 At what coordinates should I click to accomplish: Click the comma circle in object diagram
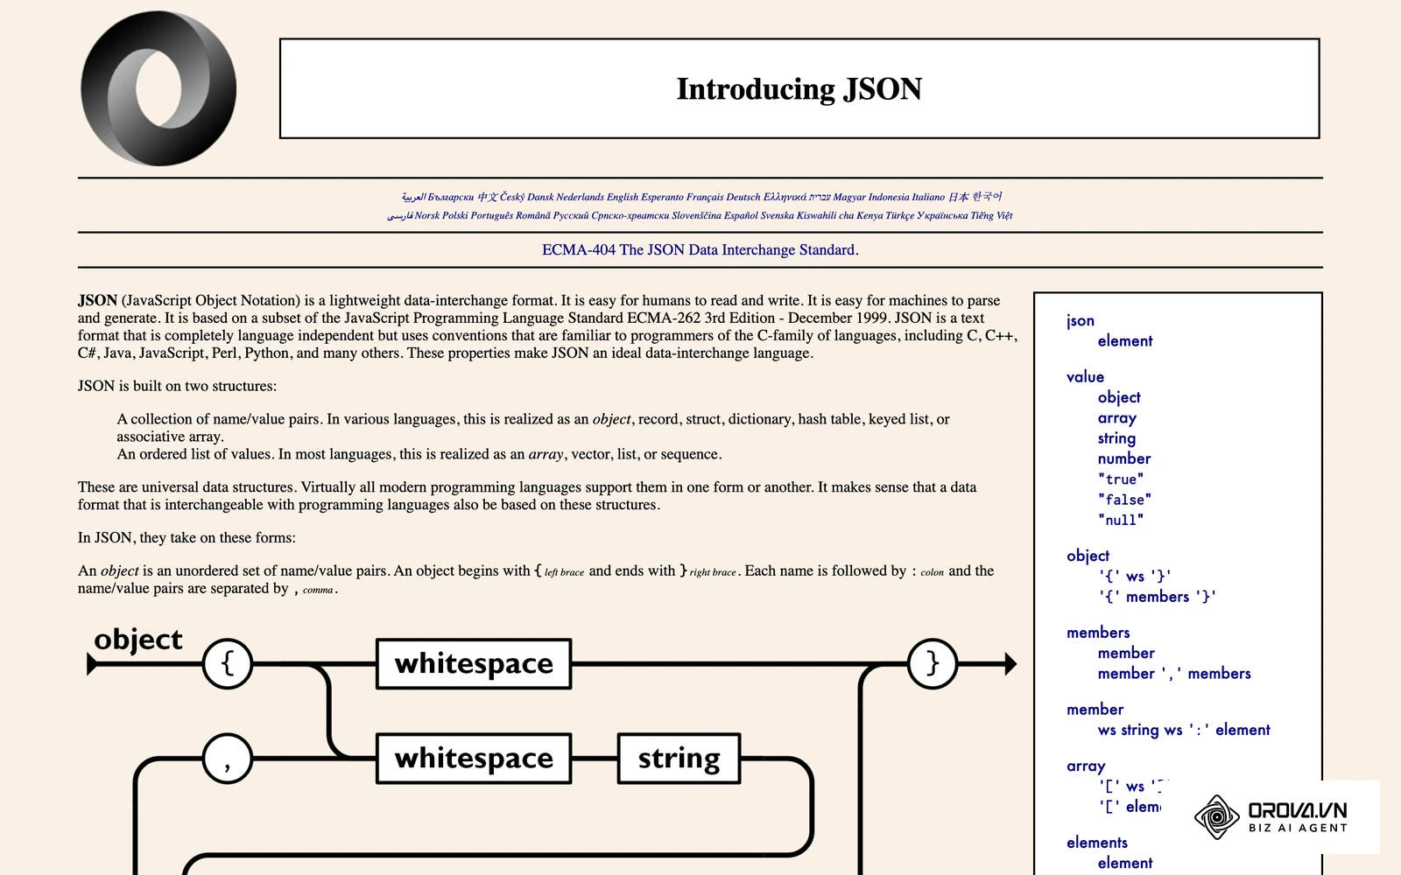coord(228,759)
